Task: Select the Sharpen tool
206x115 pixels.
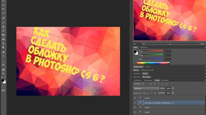Action: click(x=4, y=43)
